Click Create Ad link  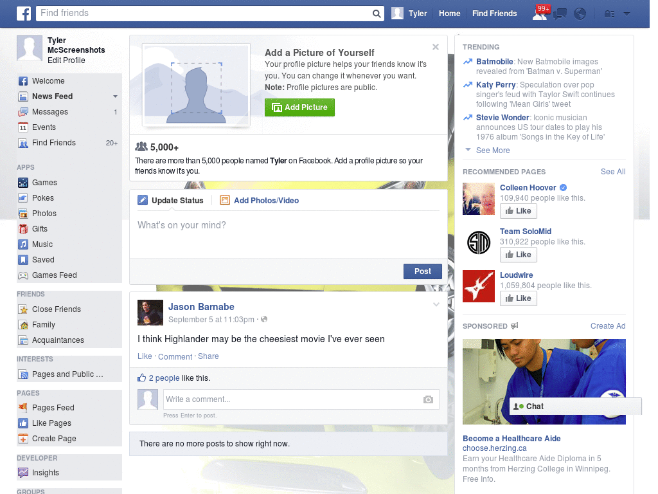click(x=608, y=326)
